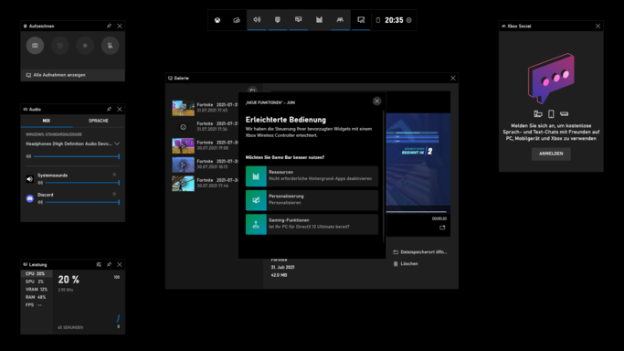Select the CPU 20% metric

pos(37,274)
